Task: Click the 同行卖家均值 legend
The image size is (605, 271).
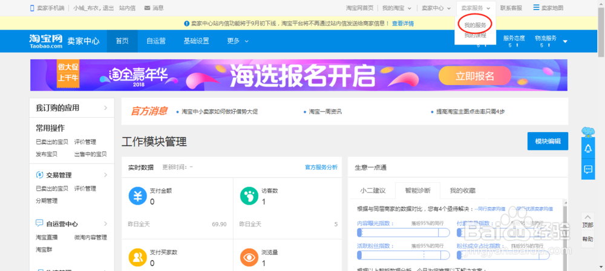Action: (491, 209)
